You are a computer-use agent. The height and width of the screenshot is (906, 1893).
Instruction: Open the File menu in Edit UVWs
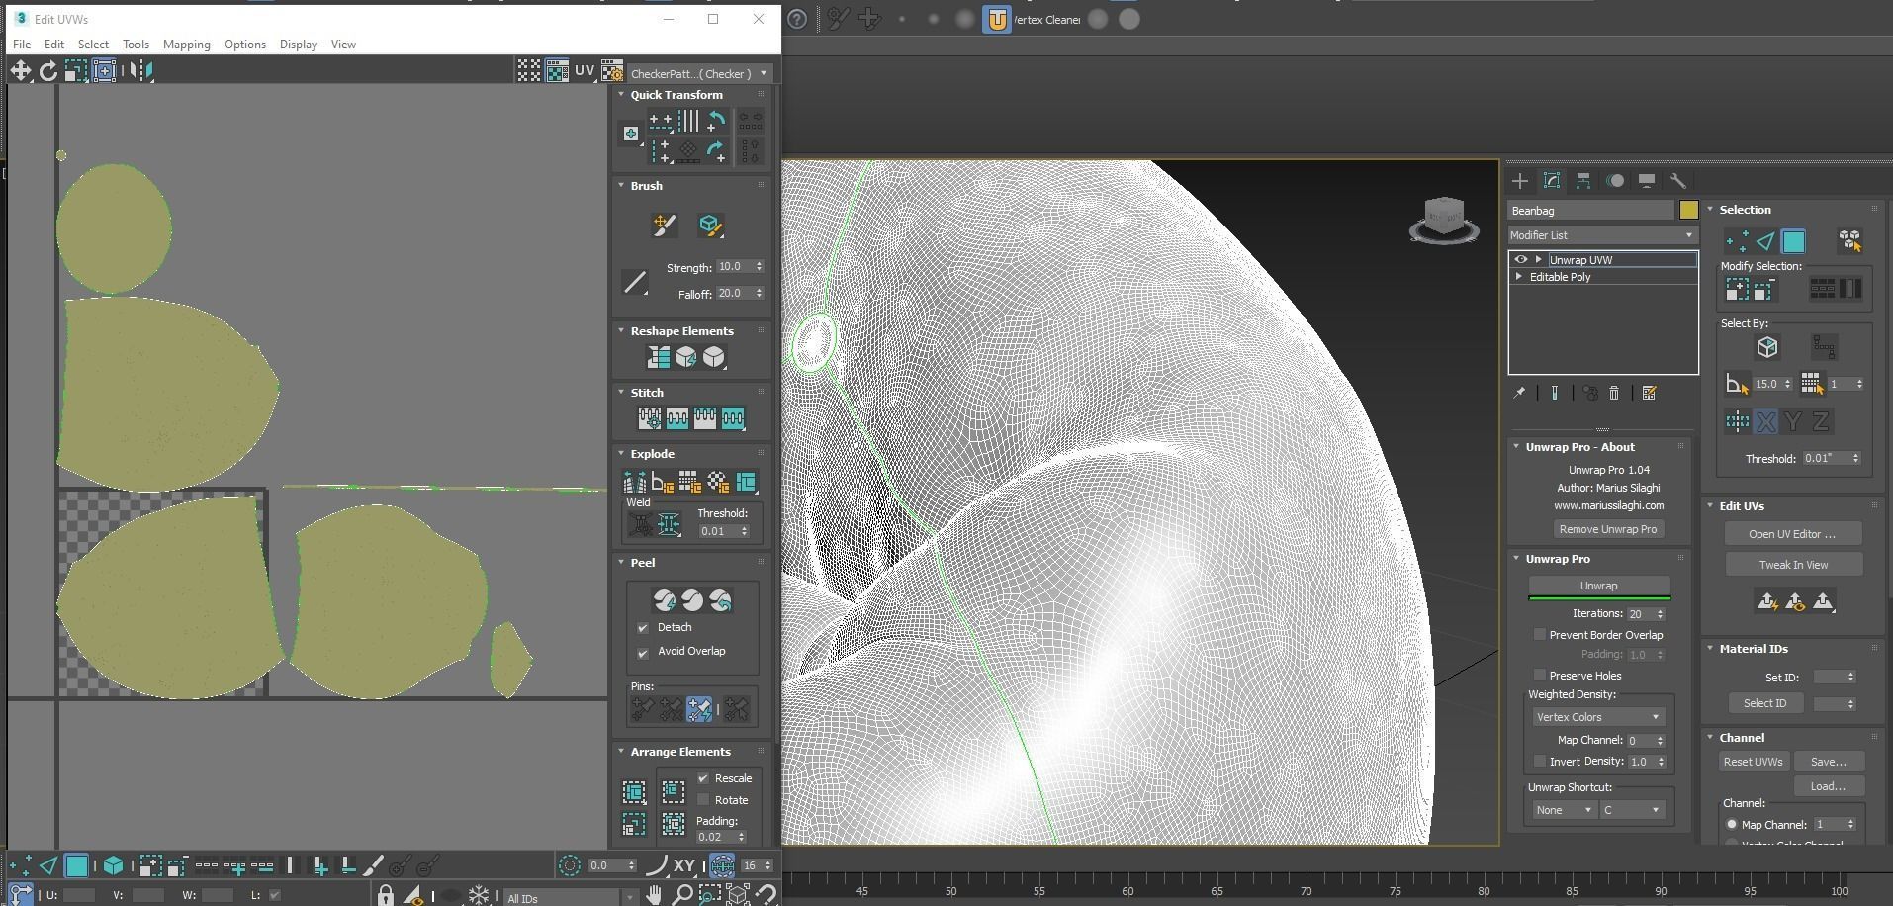22,45
